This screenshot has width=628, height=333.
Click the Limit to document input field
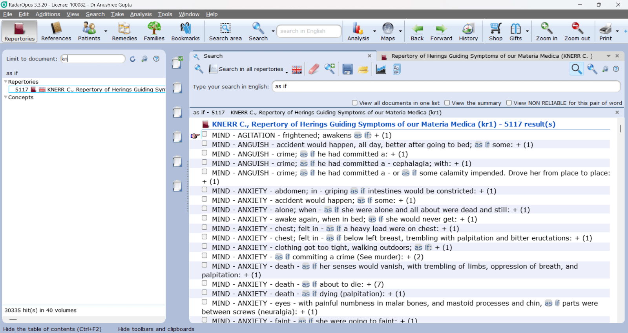click(93, 59)
